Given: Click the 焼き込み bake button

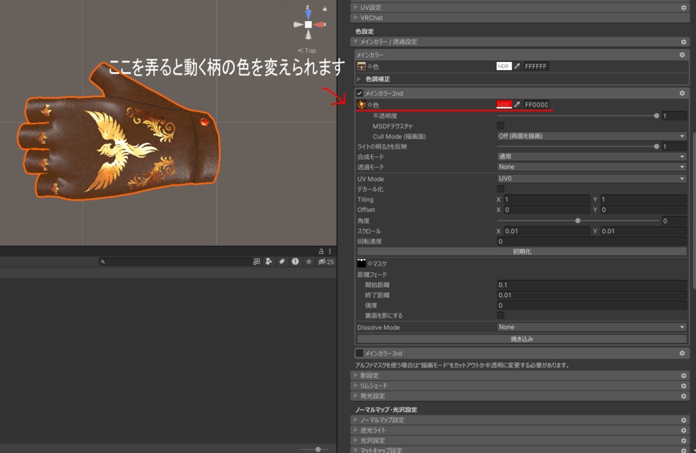Looking at the screenshot, I should click(x=522, y=339).
